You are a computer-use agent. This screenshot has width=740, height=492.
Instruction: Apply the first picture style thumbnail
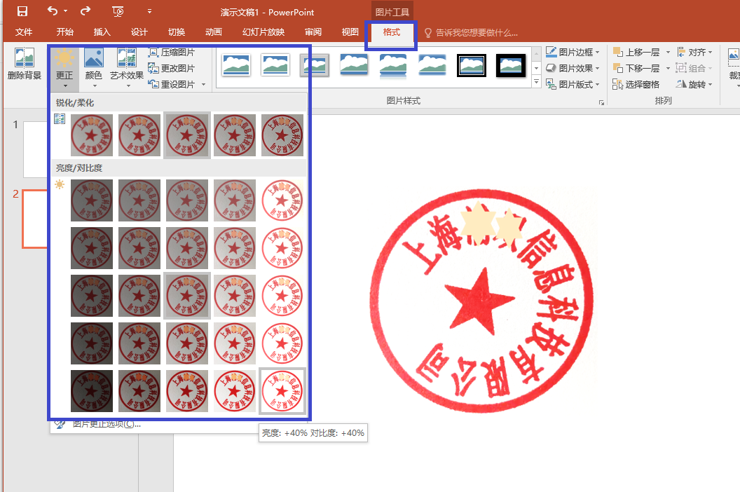[236, 65]
